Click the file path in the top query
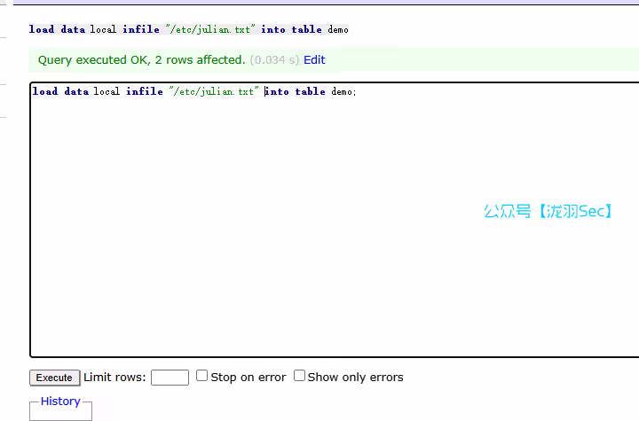This screenshot has width=639, height=421. (209, 29)
